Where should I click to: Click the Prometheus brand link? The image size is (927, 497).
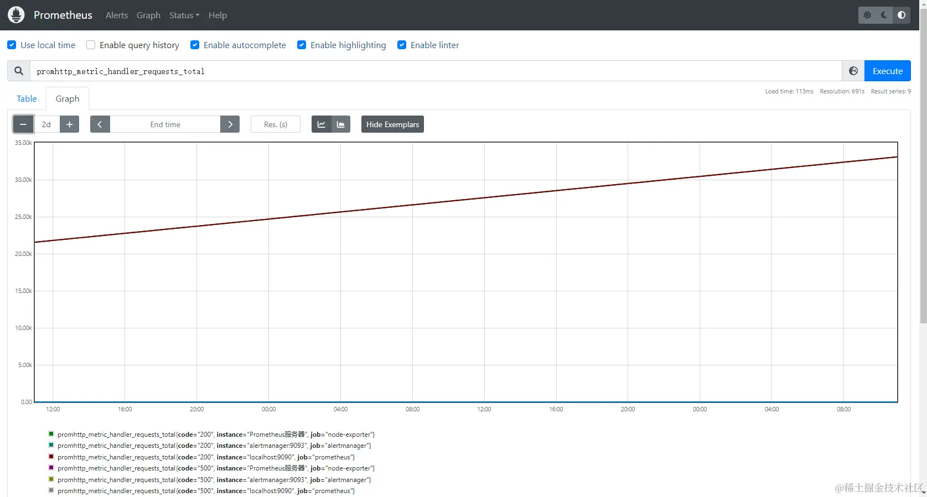[63, 15]
